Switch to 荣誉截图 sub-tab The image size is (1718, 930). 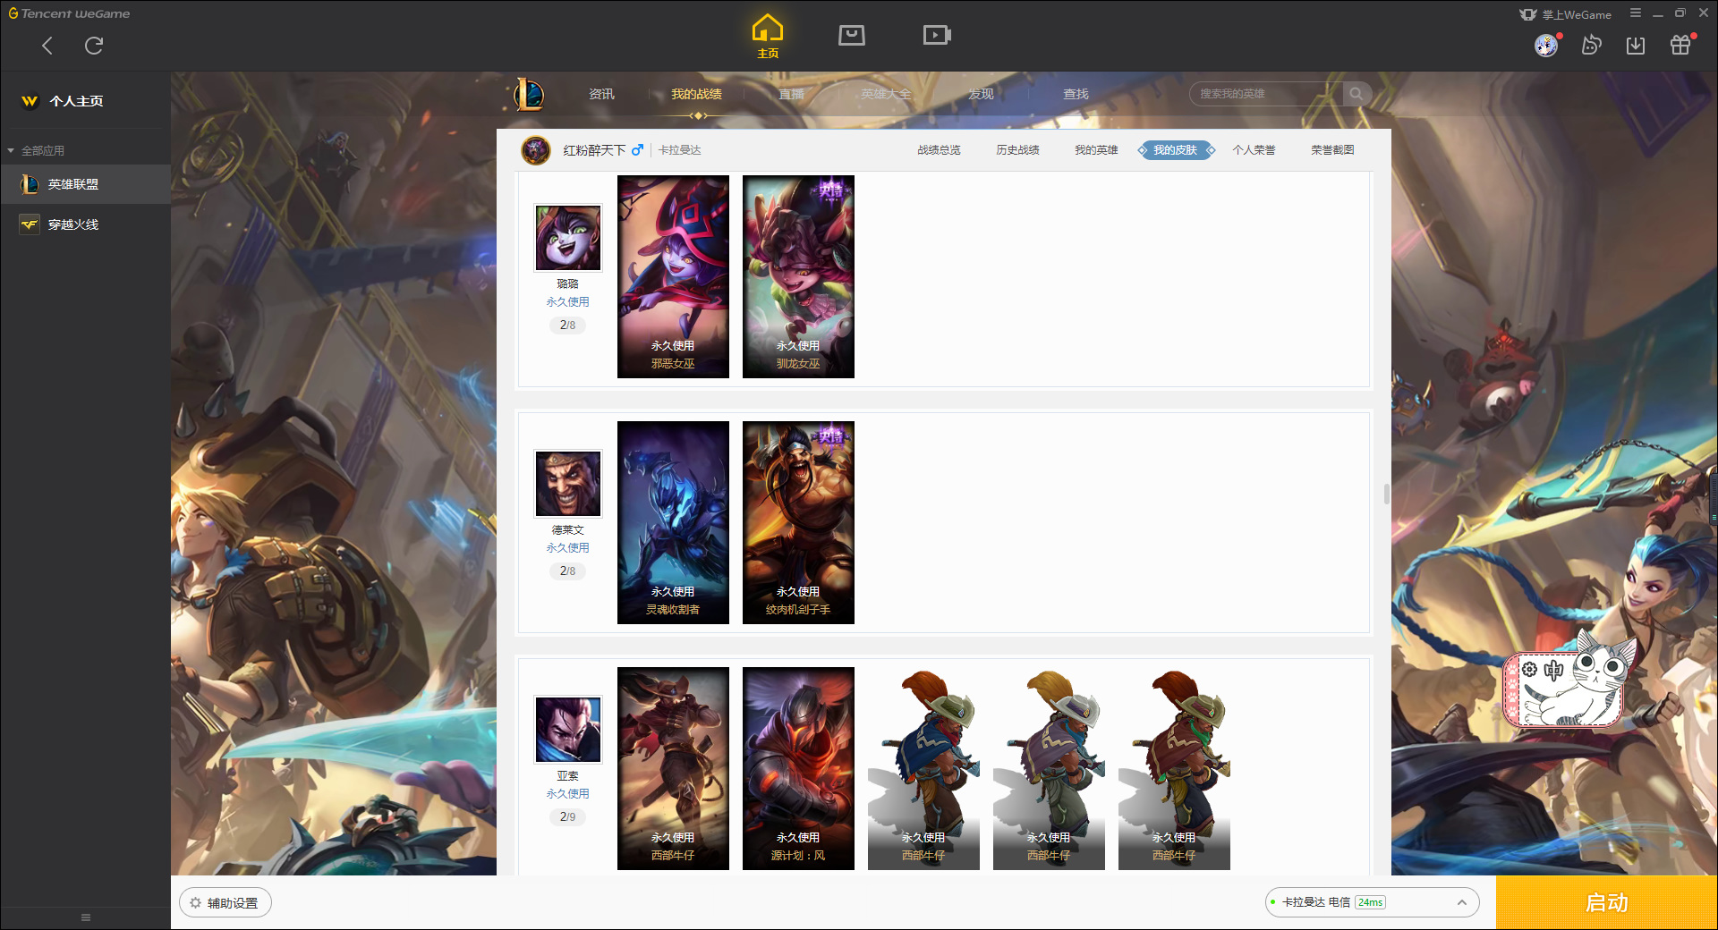[x=1332, y=150]
